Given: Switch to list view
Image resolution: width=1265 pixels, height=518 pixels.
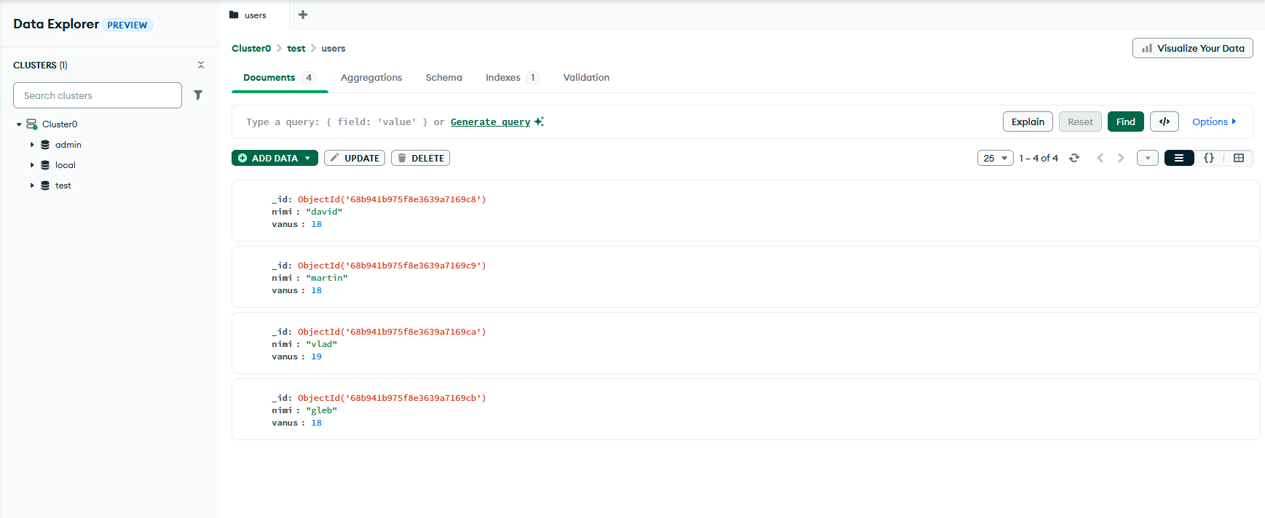Looking at the screenshot, I should [x=1179, y=158].
